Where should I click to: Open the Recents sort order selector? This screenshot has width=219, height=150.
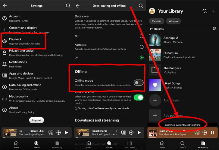[x=157, y=29]
